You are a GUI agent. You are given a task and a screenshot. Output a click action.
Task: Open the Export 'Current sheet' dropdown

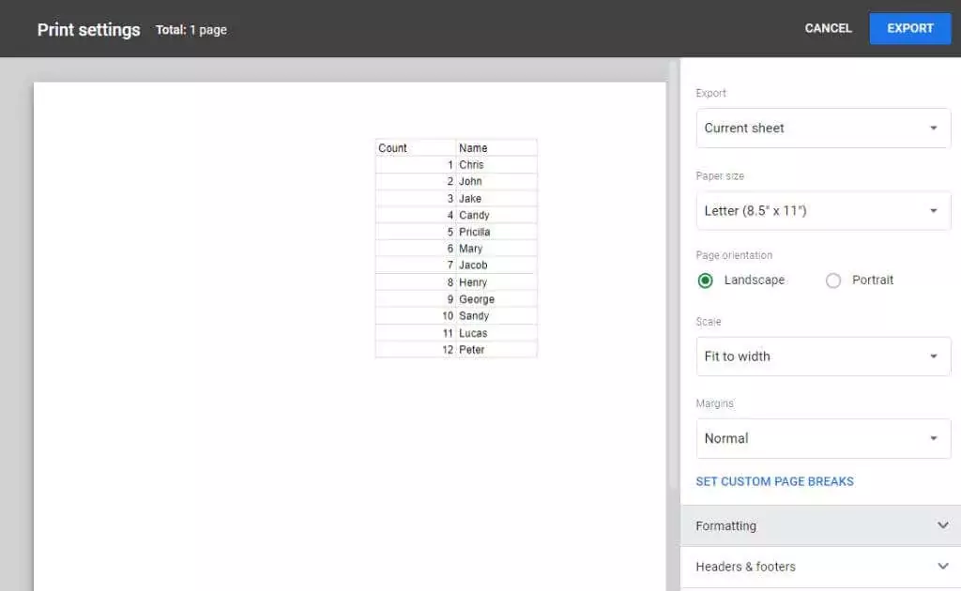coord(822,129)
